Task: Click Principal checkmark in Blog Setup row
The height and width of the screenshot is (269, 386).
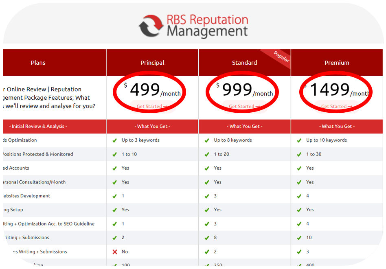Action: pos(115,210)
